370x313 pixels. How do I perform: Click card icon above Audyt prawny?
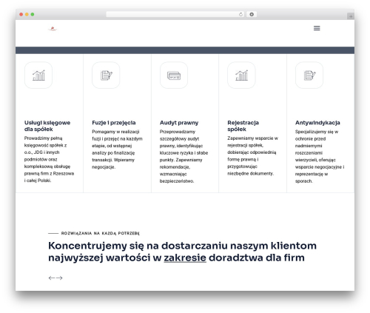pos(174,75)
